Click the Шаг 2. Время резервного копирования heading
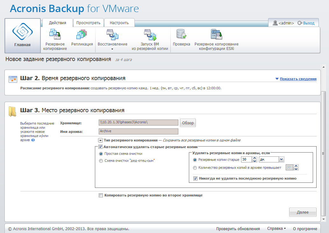Image resolution: width=329 pixels, height=233 pixels. [x=73, y=78]
